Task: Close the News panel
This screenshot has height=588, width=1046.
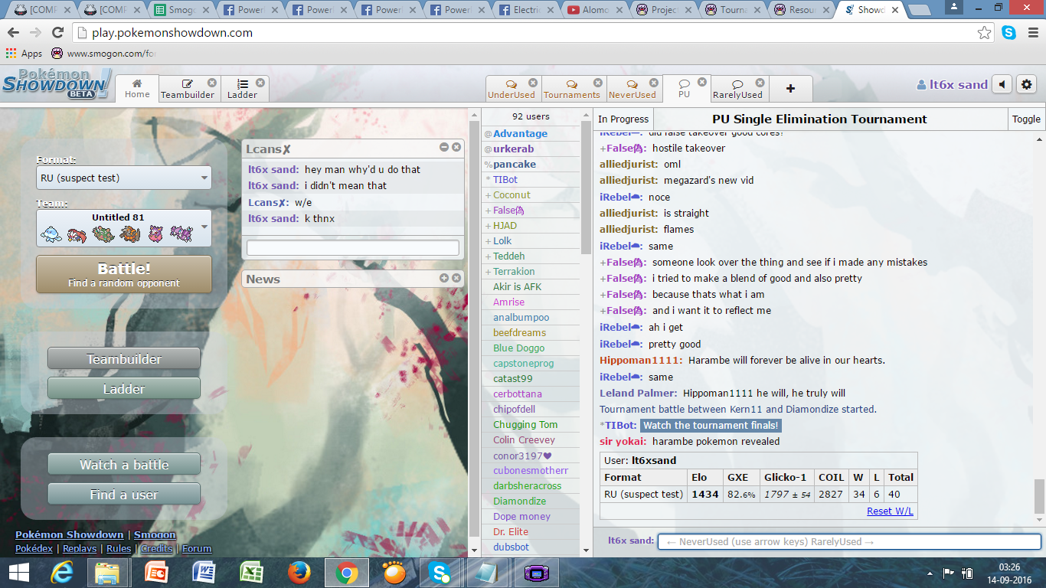Action: tap(456, 278)
